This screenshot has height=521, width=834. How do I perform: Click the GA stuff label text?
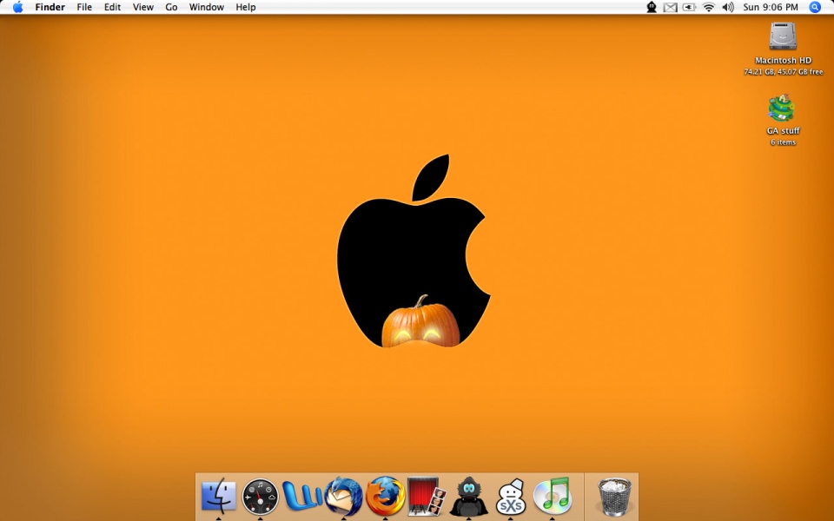pyautogui.click(x=783, y=131)
